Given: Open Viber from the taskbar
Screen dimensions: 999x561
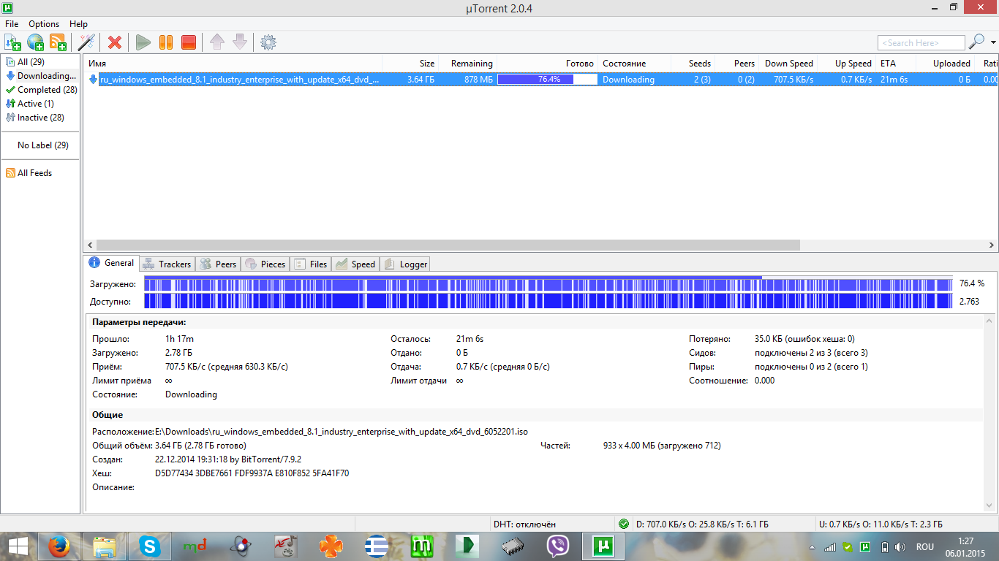Looking at the screenshot, I should click(558, 546).
